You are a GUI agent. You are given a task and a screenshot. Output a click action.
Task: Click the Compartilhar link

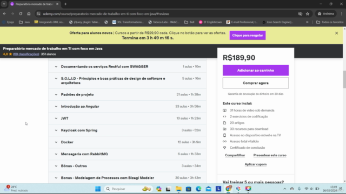[235, 155]
